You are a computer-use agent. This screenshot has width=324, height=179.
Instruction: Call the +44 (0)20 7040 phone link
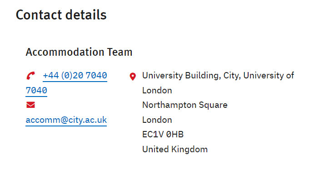(75, 75)
